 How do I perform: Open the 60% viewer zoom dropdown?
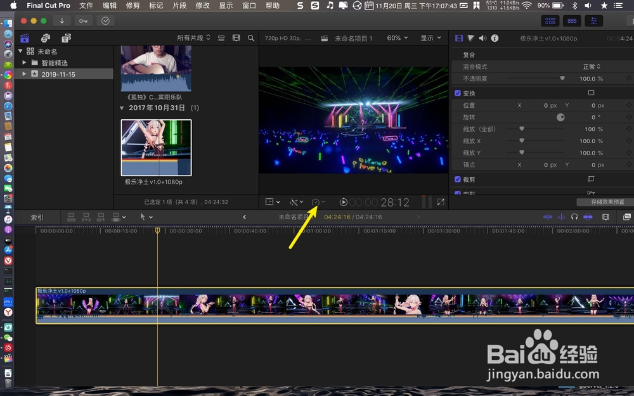point(397,37)
